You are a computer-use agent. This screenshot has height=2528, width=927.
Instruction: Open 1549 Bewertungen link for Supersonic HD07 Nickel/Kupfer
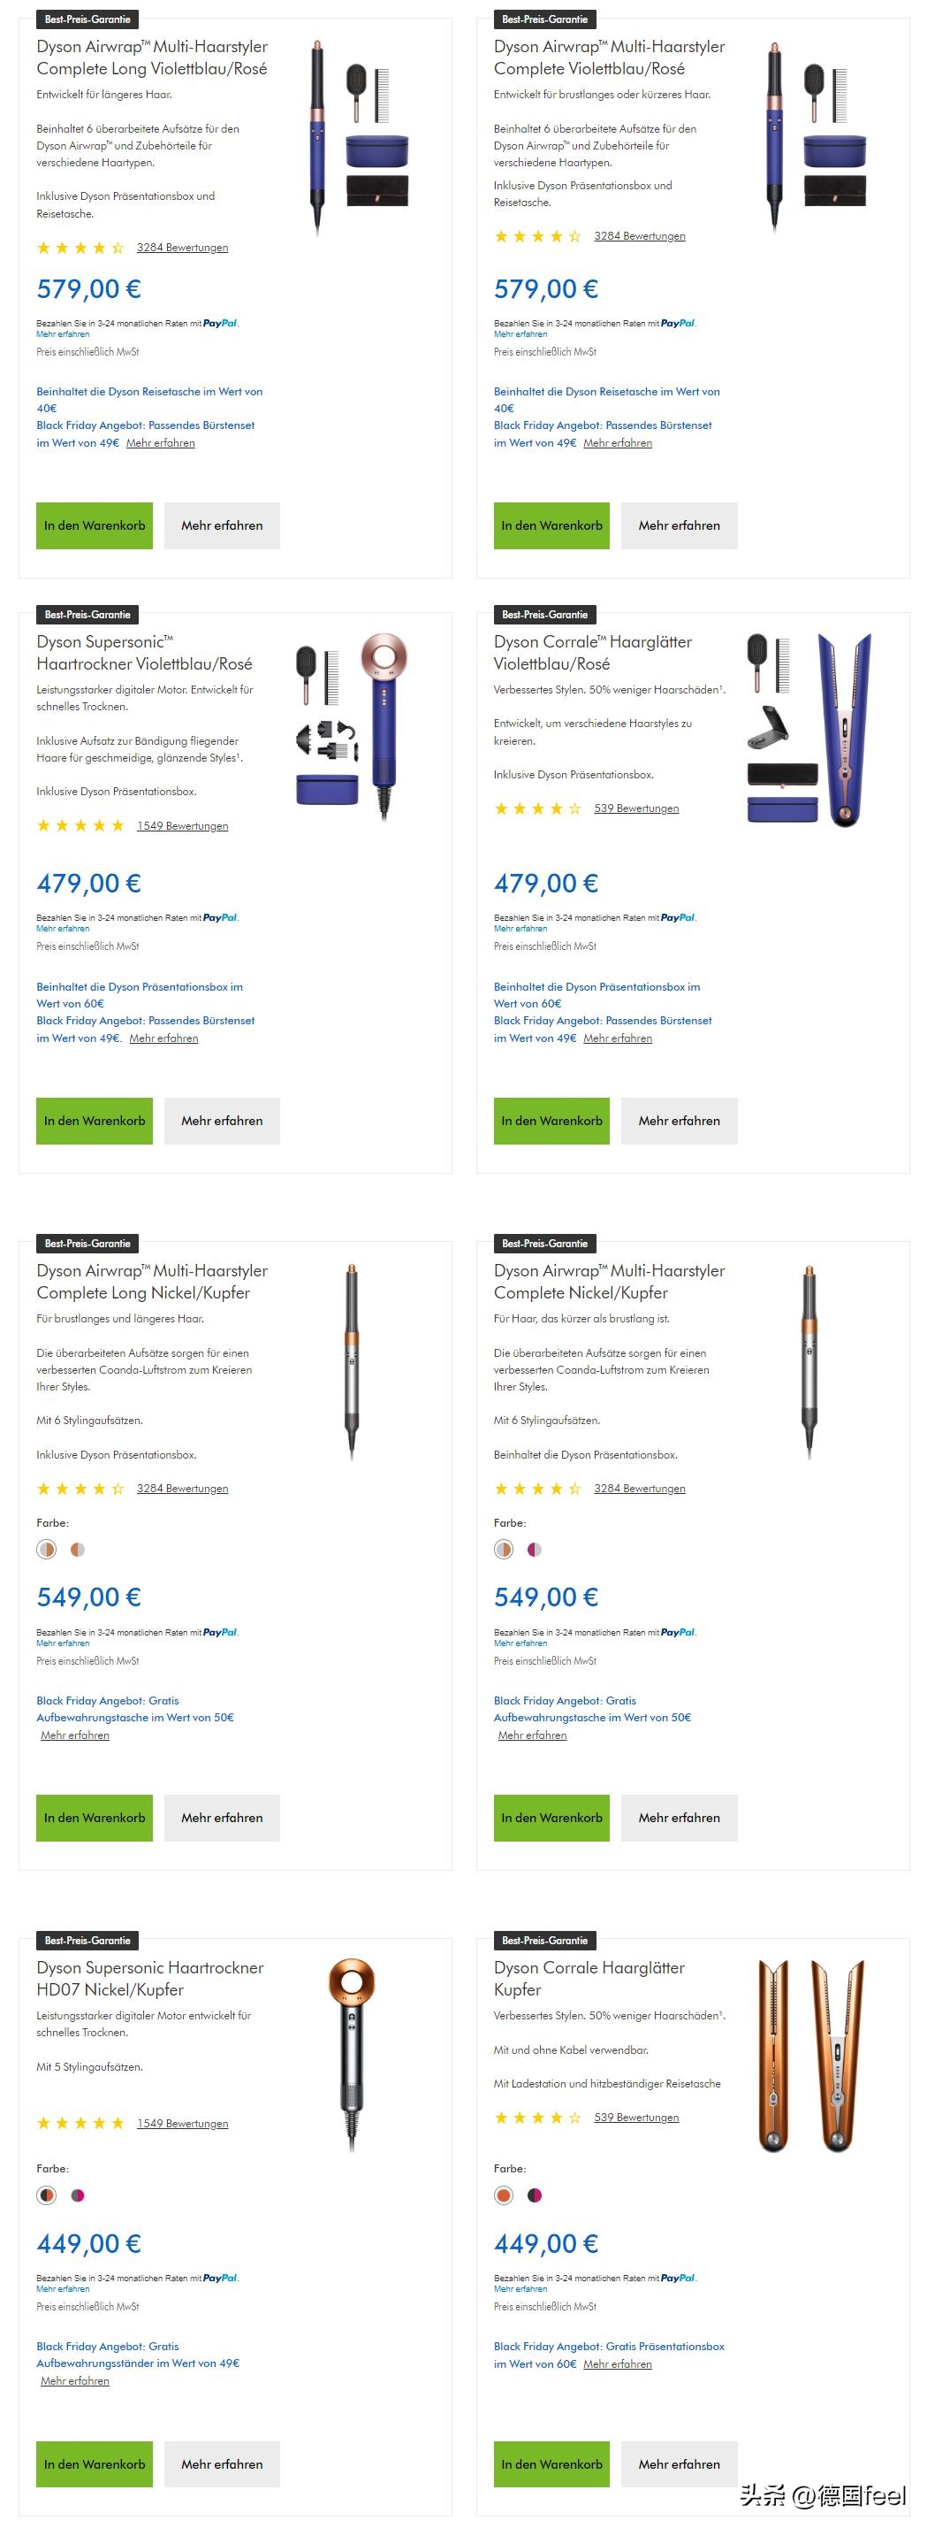tap(182, 2124)
